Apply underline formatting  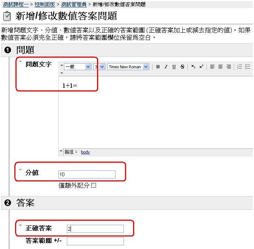point(174,67)
